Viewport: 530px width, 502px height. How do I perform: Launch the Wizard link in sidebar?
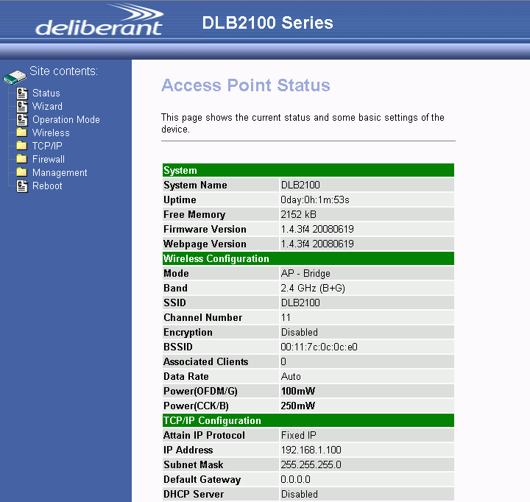tap(47, 107)
